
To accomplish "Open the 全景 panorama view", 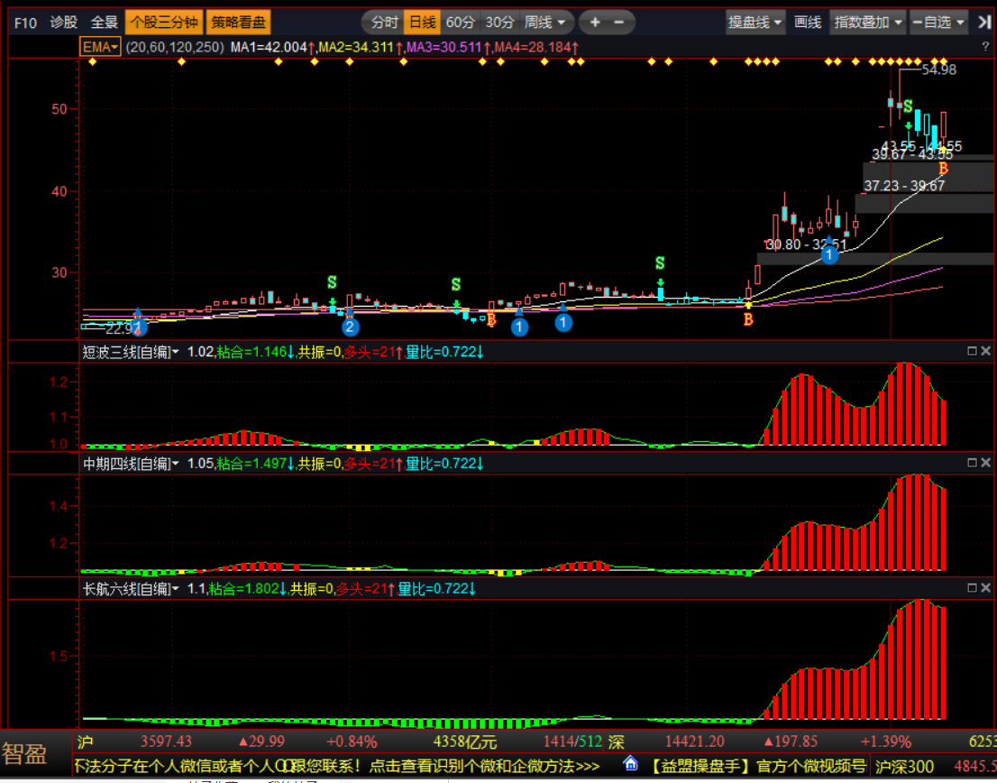I will tap(105, 23).
